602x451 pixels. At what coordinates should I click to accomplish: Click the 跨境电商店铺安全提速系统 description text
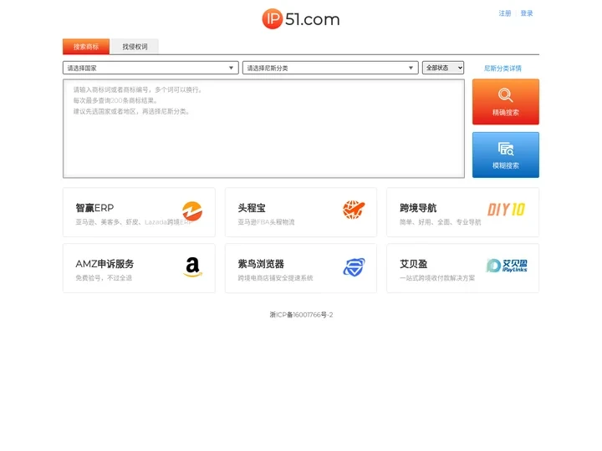(275, 278)
